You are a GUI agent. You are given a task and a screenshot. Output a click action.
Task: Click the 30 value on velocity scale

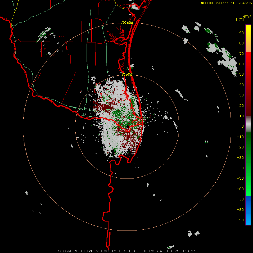pos(241,95)
